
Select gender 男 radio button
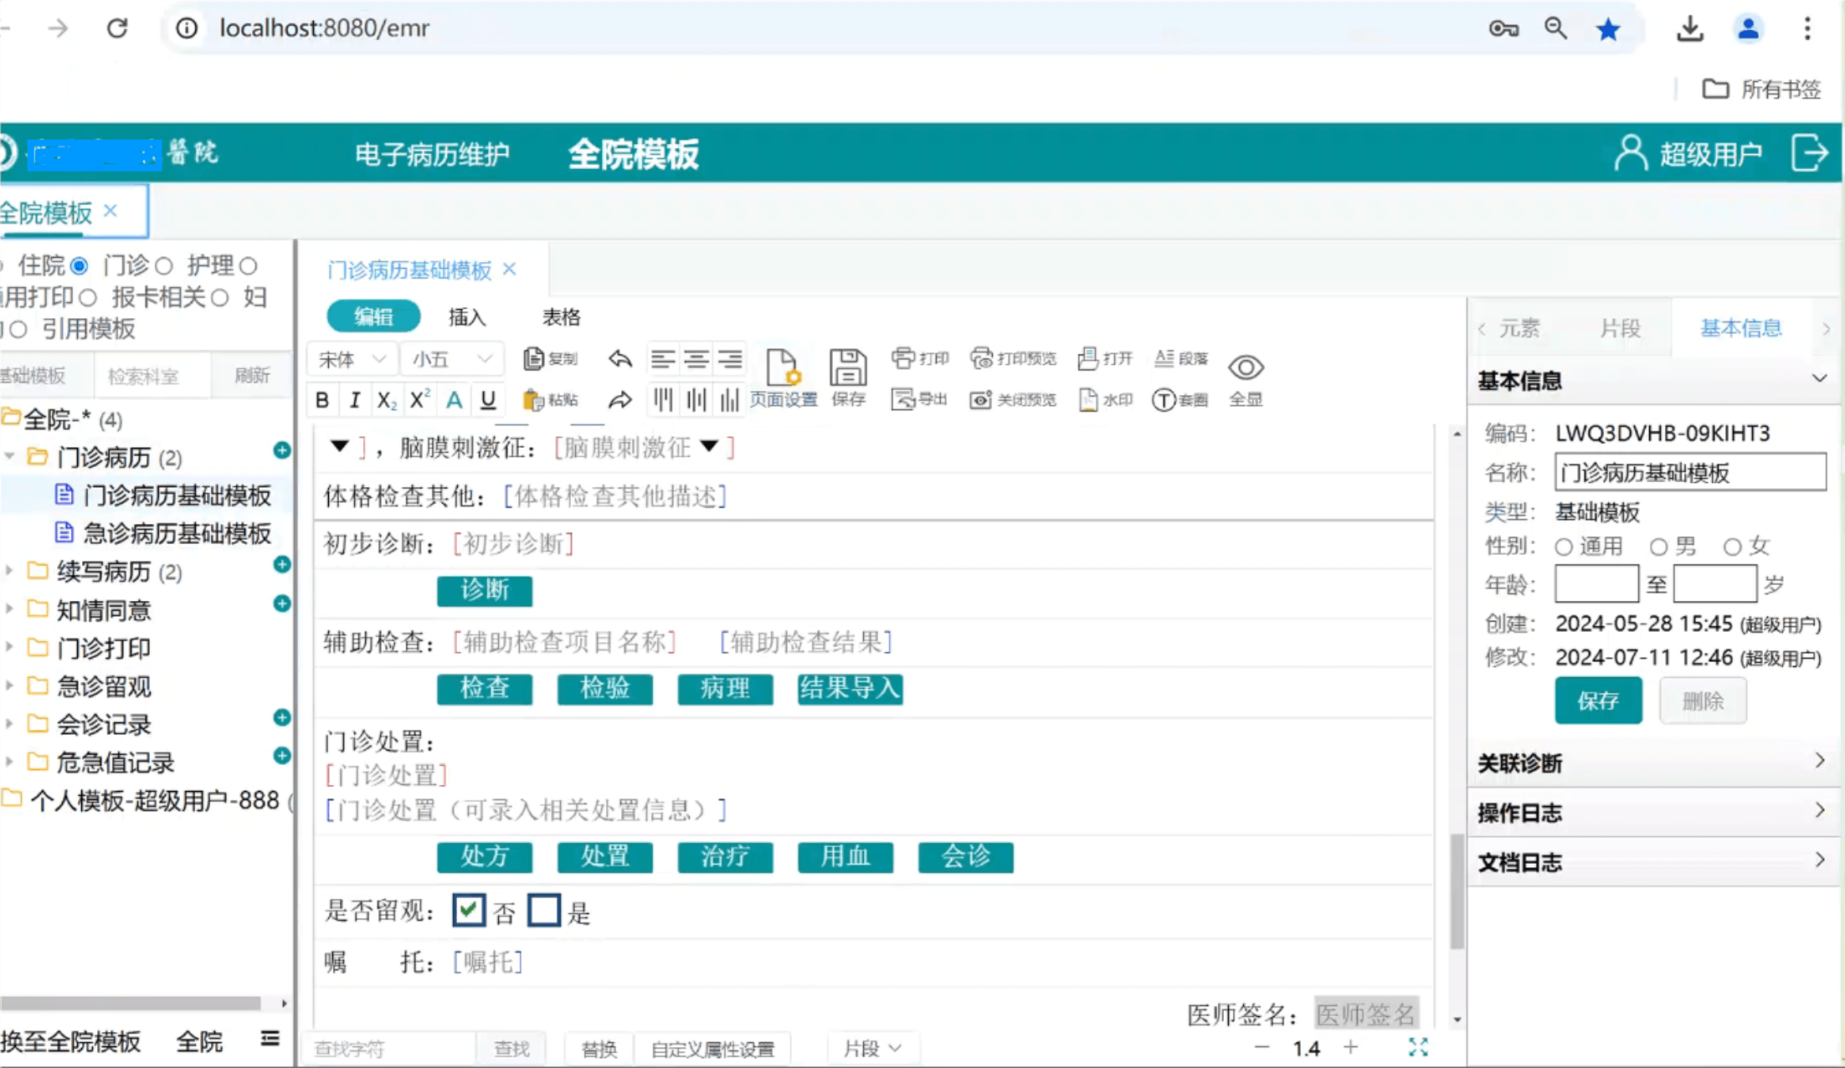pos(1658,547)
